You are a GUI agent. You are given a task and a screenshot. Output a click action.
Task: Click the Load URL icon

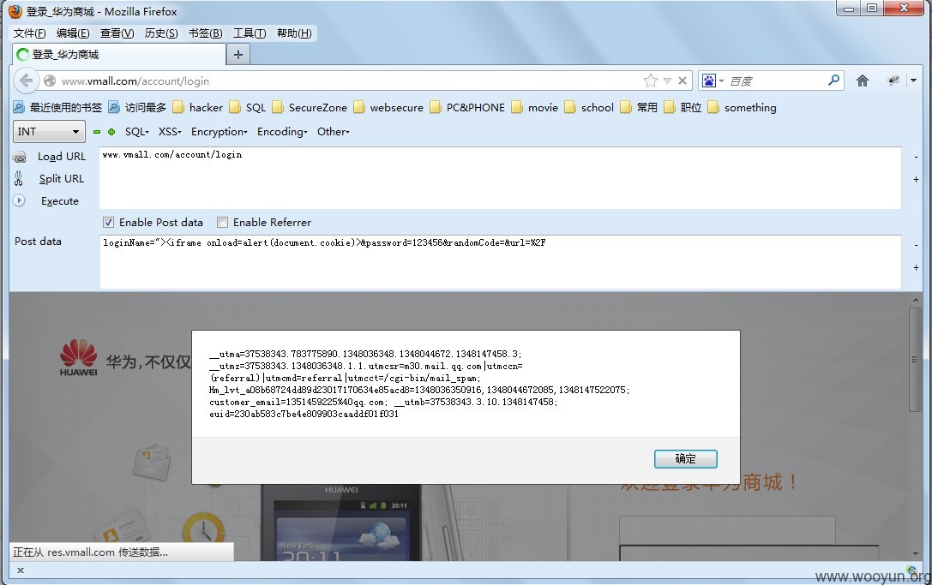20,157
